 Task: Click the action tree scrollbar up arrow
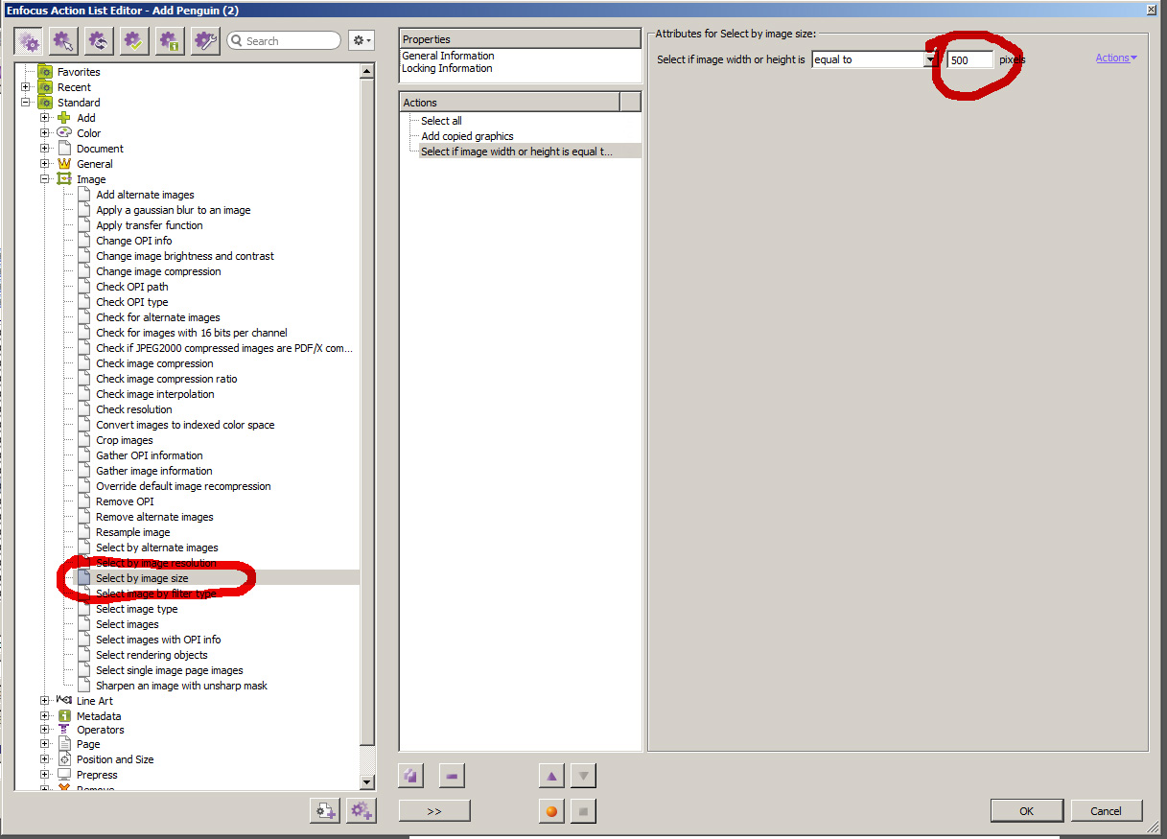(367, 71)
